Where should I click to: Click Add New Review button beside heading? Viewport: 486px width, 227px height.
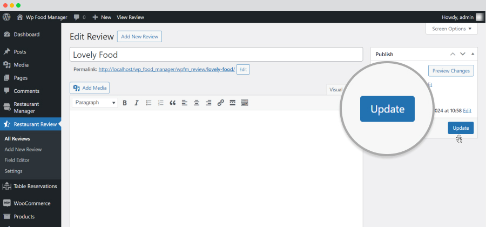(139, 37)
